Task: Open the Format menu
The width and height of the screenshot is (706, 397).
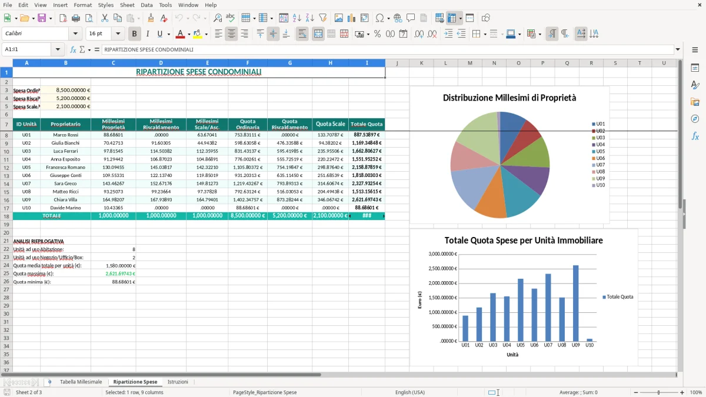Action: coord(83,5)
